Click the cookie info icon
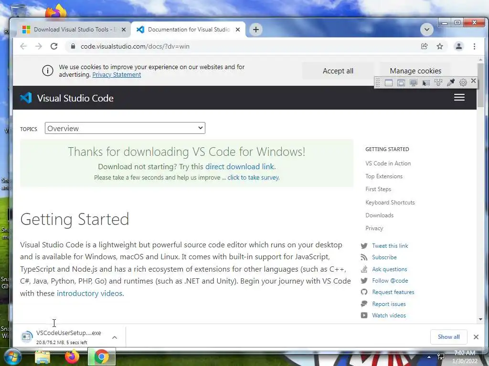The width and height of the screenshot is (489, 366). coord(48,71)
